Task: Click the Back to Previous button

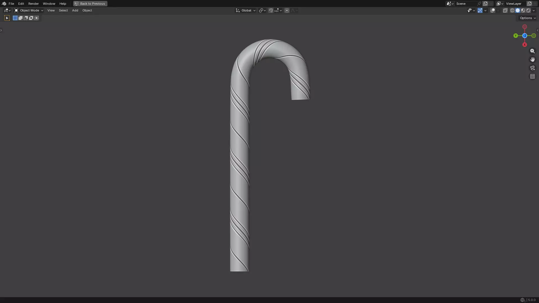Action: pyautogui.click(x=90, y=4)
